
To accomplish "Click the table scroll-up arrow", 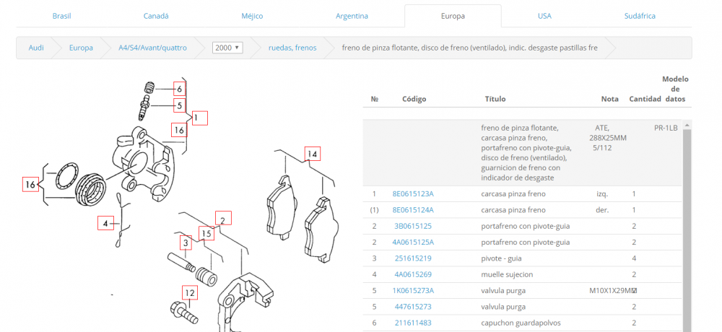I will click(687, 125).
